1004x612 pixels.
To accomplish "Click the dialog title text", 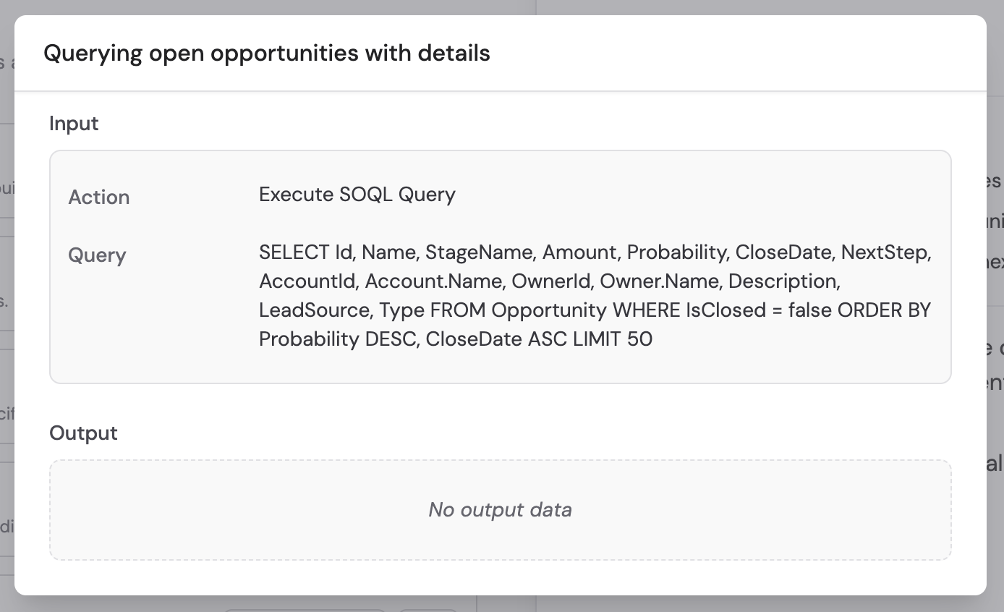I will 267,53.
